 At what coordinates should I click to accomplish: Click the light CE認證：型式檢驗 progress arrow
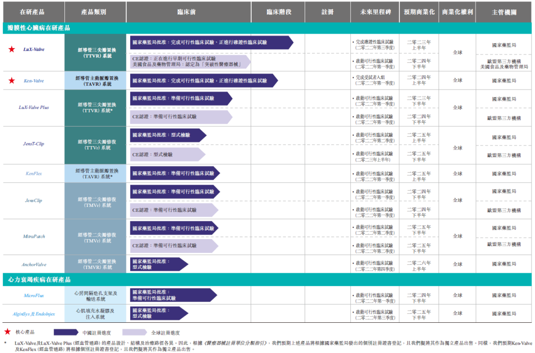tap(167, 155)
